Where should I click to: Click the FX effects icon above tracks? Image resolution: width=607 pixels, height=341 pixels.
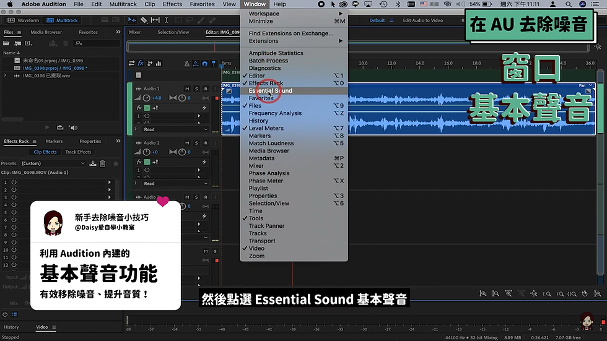[x=141, y=63]
